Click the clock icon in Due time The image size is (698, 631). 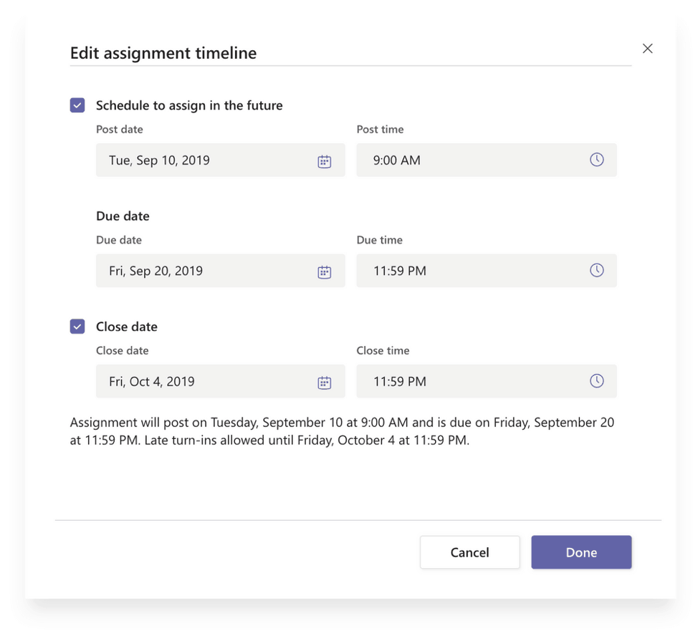click(596, 271)
